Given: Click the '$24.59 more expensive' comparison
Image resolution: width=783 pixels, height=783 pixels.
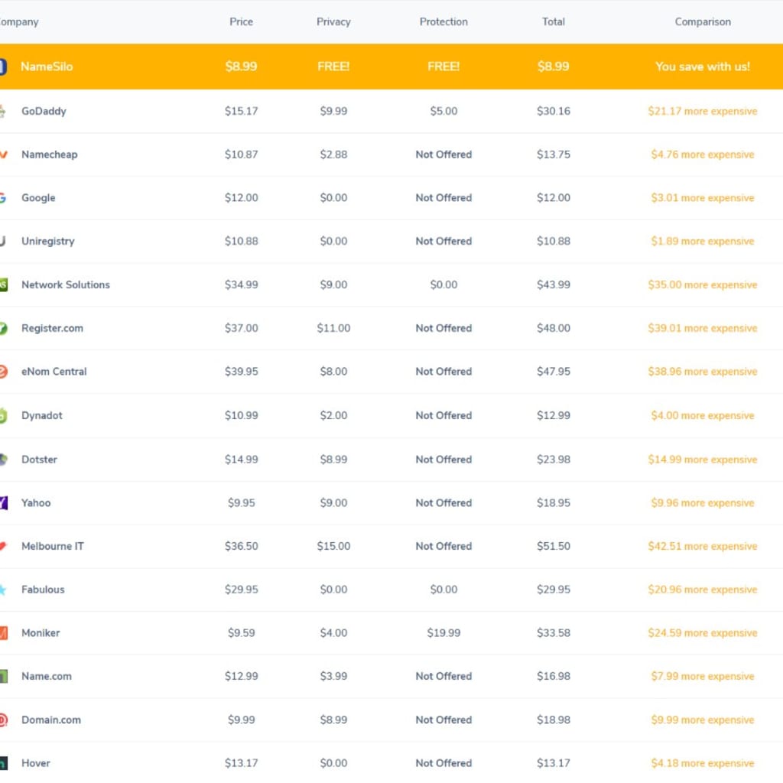Looking at the screenshot, I should point(703,632).
